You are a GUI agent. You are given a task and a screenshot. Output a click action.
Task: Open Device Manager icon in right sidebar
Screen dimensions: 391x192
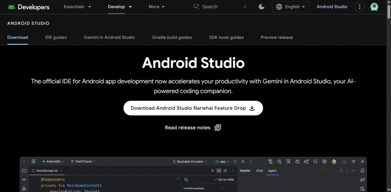(362, 189)
